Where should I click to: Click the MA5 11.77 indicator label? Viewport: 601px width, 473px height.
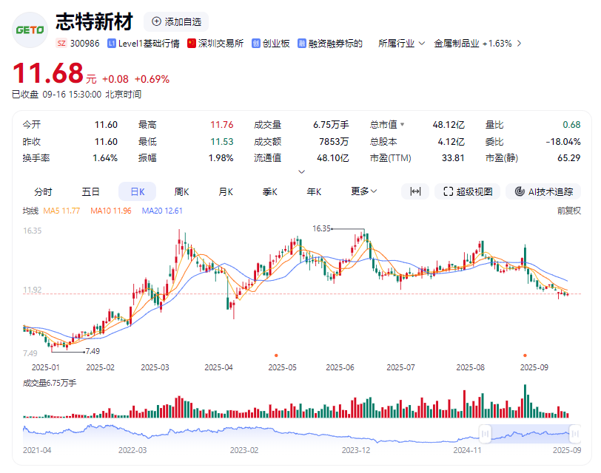(61, 211)
